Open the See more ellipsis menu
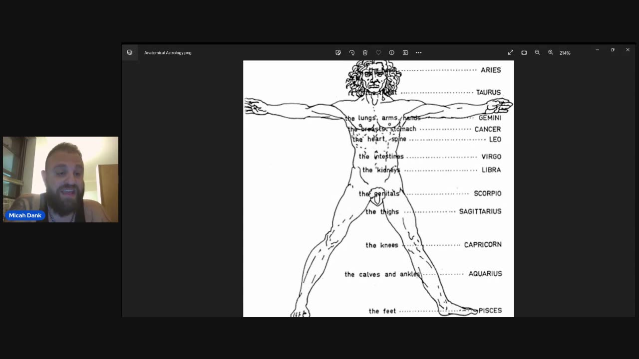This screenshot has height=359, width=639. [x=419, y=52]
